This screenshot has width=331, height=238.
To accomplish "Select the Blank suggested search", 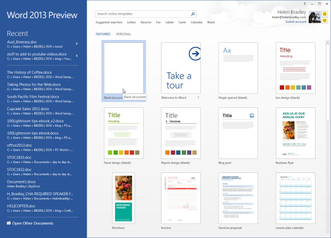I will coord(211,22).
